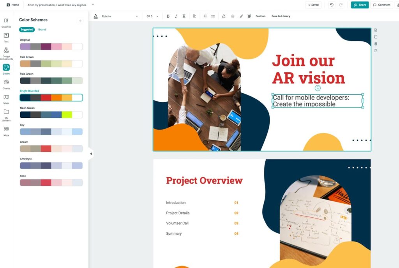Duplicate the first slide
This screenshot has height=268, width=399.
pyautogui.click(x=376, y=37)
